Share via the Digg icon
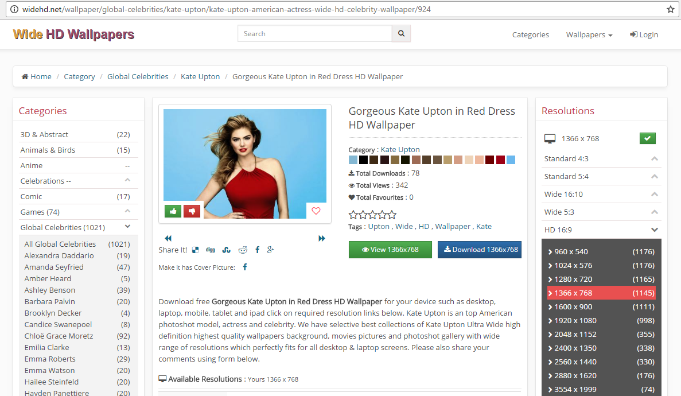The width and height of the screenshot is (681, 396). [x=210, y=250]
